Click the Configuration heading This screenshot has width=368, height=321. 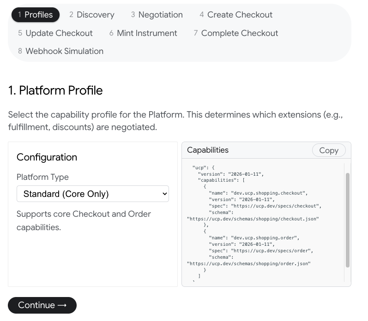point(47,157)
